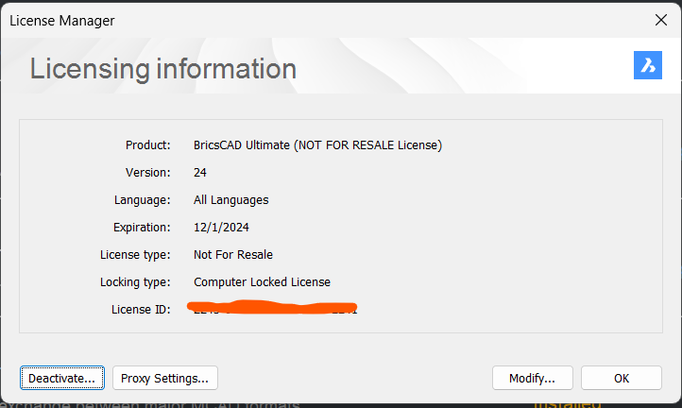Click the All Languages value
The width and height of the screenshot is (682, 408).
[x=231, y=199]
